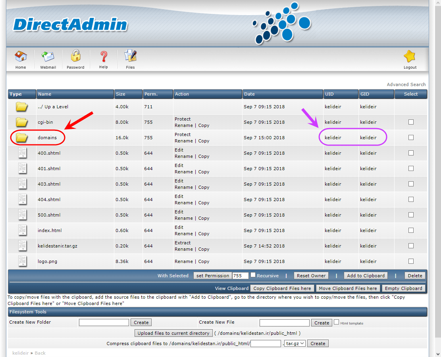Click the file icon for 403.shtml

[22, 184]
